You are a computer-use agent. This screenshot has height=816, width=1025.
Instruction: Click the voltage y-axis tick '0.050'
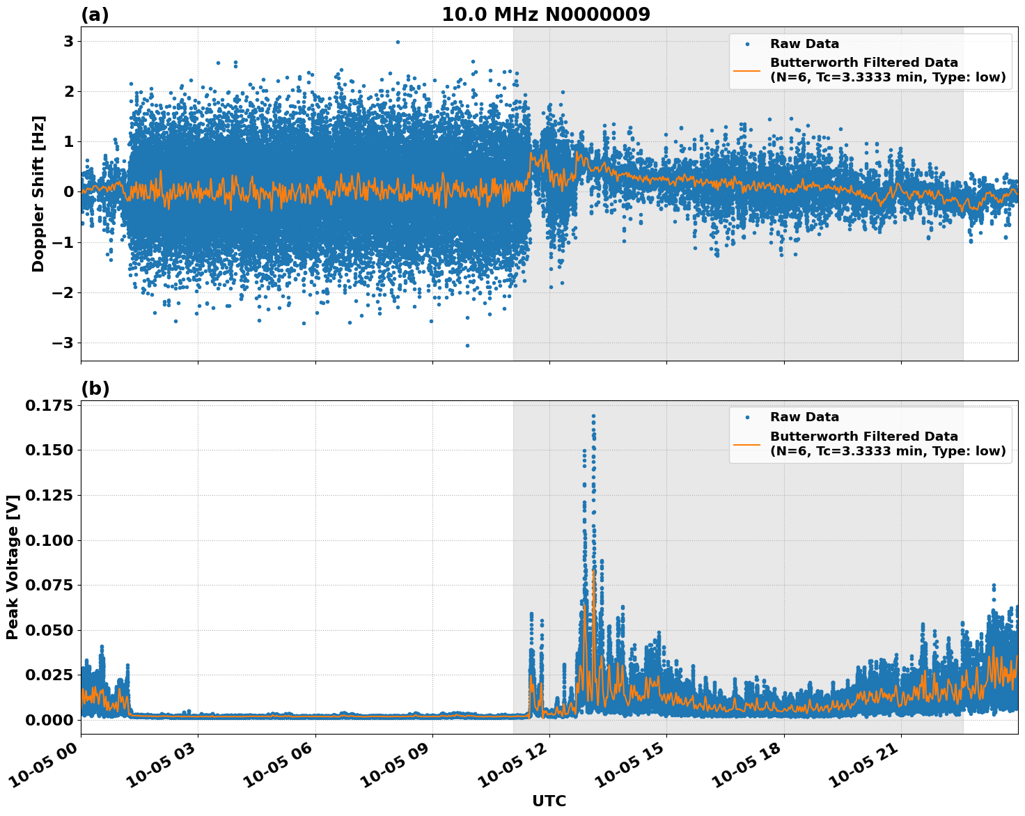pyautogui.click(x=49, y=630)
